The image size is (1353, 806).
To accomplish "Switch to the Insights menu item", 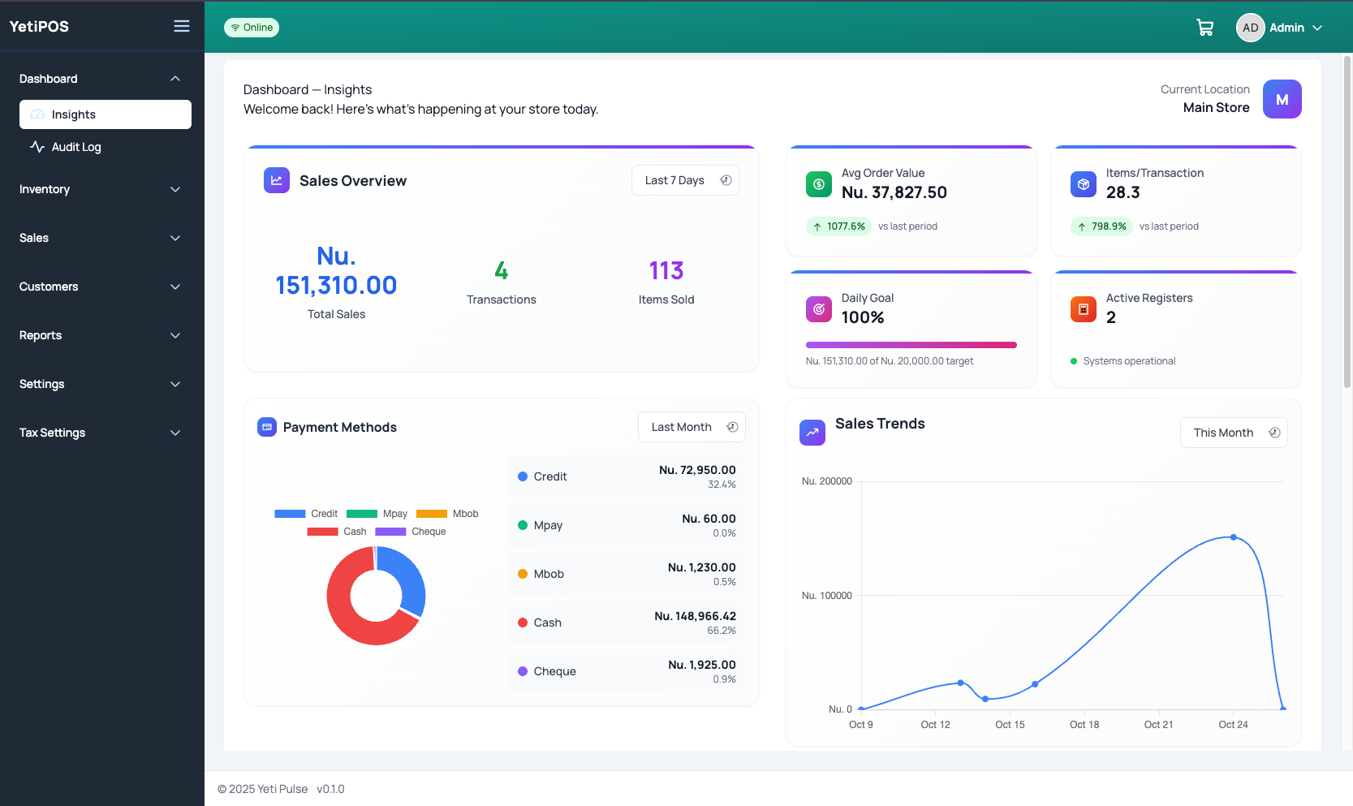I will (x=105, y=114).
